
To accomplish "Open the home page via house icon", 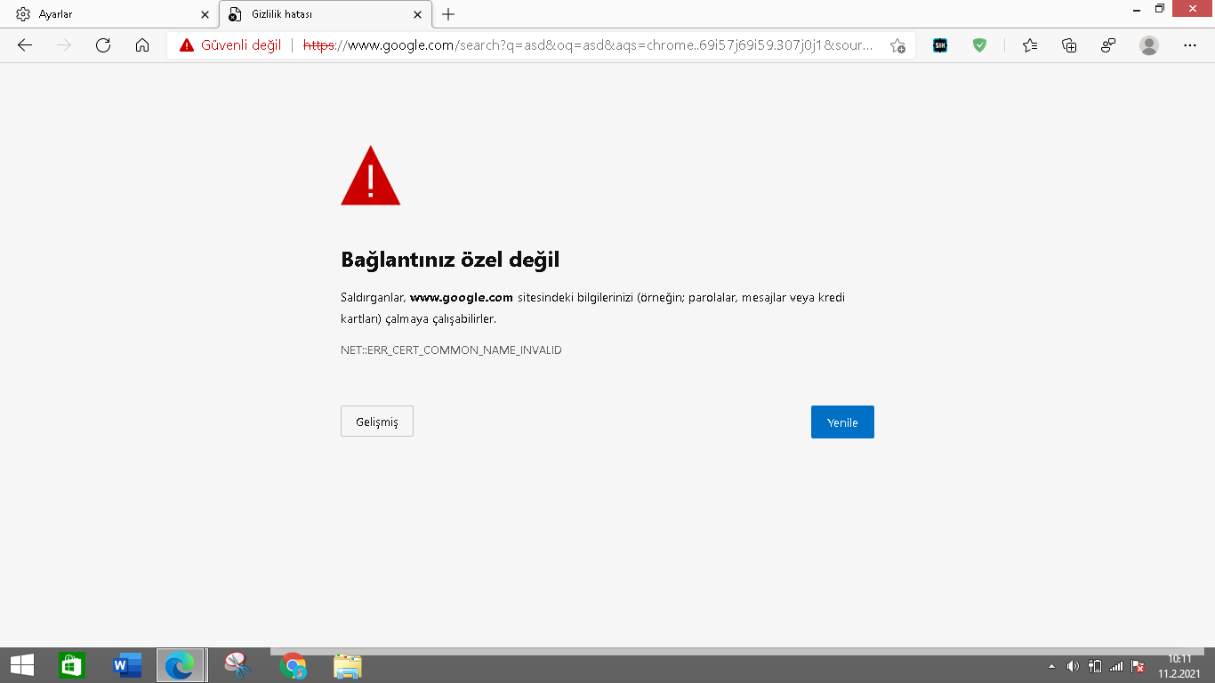I will pos(142,45).
